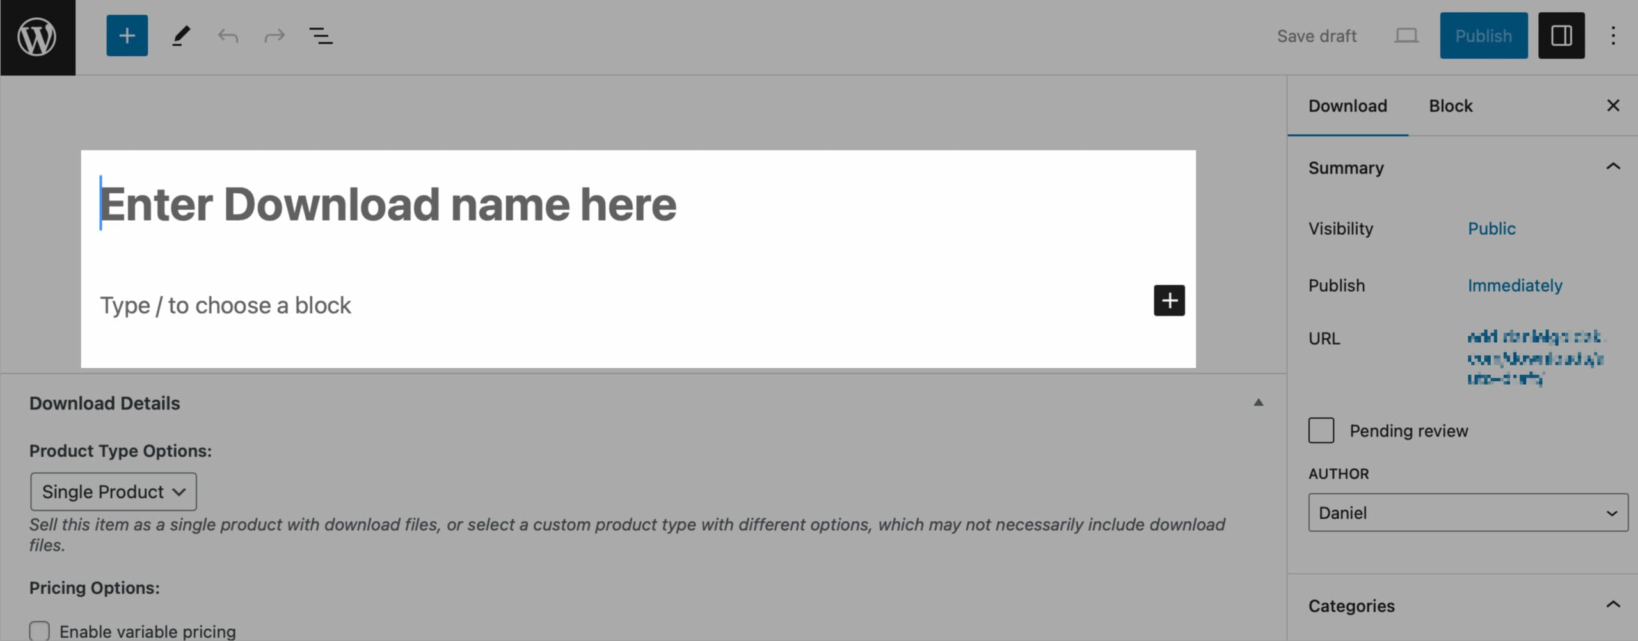Click the inline block inserter plus button
Screen dimensions: 1638x641
pos(1169,301)
